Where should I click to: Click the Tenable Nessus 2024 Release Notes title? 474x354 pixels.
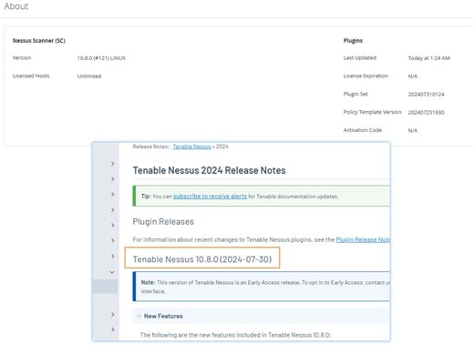point(209,170)
